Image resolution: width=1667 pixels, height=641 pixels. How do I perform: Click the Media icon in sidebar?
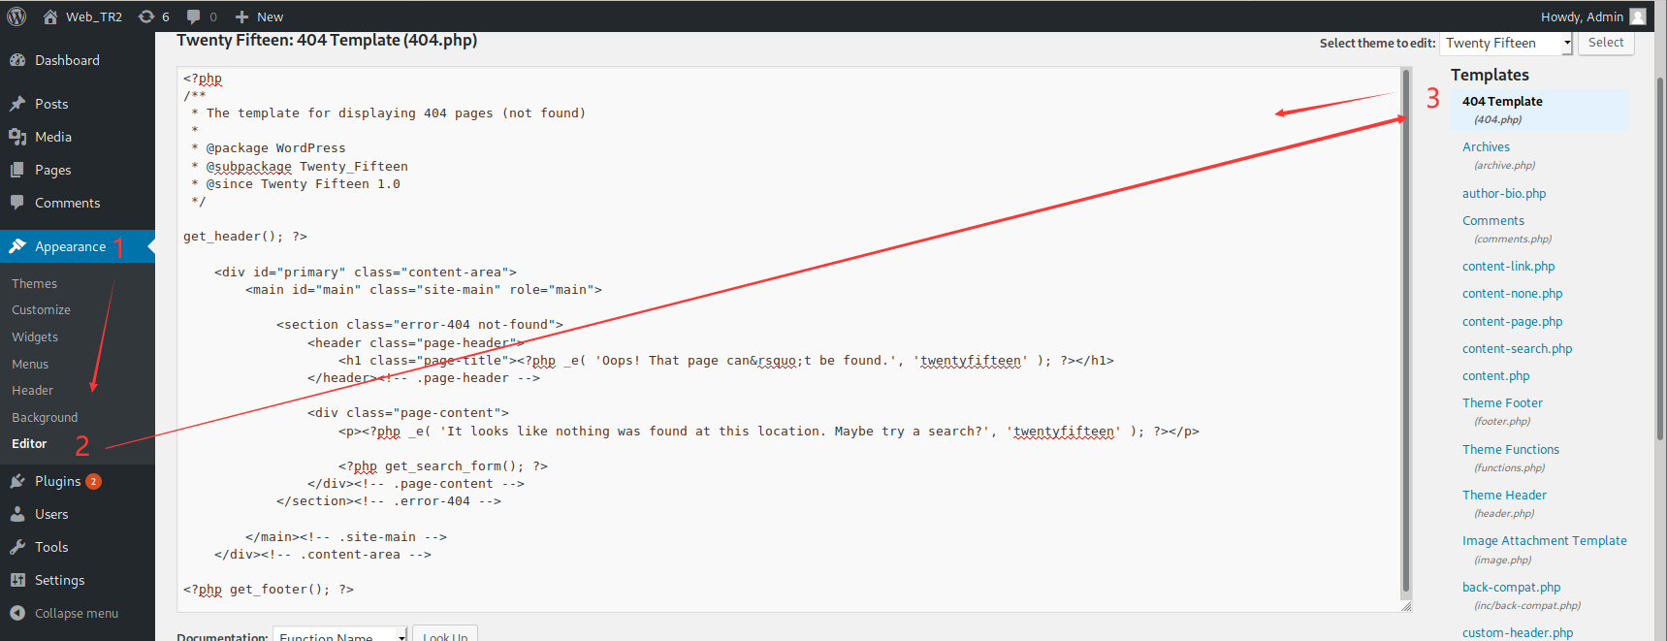pyautogui.click(x=17, y=137)
